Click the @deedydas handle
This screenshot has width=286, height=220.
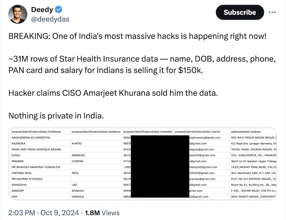point(50,19)
